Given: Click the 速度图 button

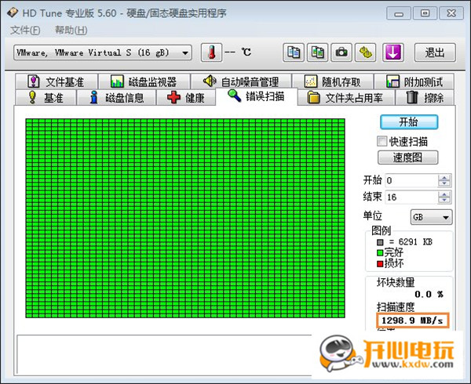Looking at the screenshot, I should click(408, 158).
